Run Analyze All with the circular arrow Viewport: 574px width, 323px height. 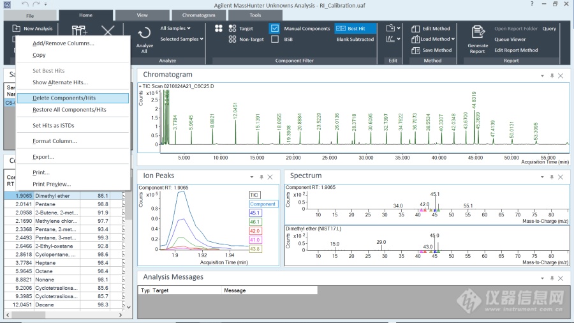pyautogui.click(x=144, y=33)
